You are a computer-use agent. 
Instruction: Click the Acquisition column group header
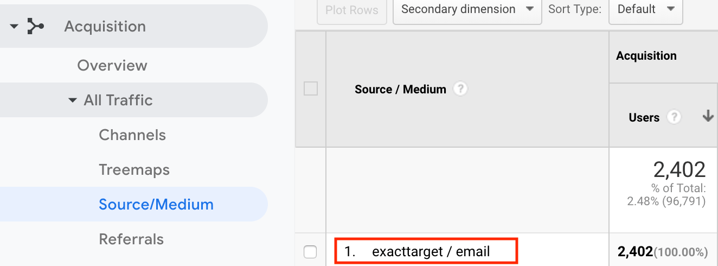coord(646,56)
